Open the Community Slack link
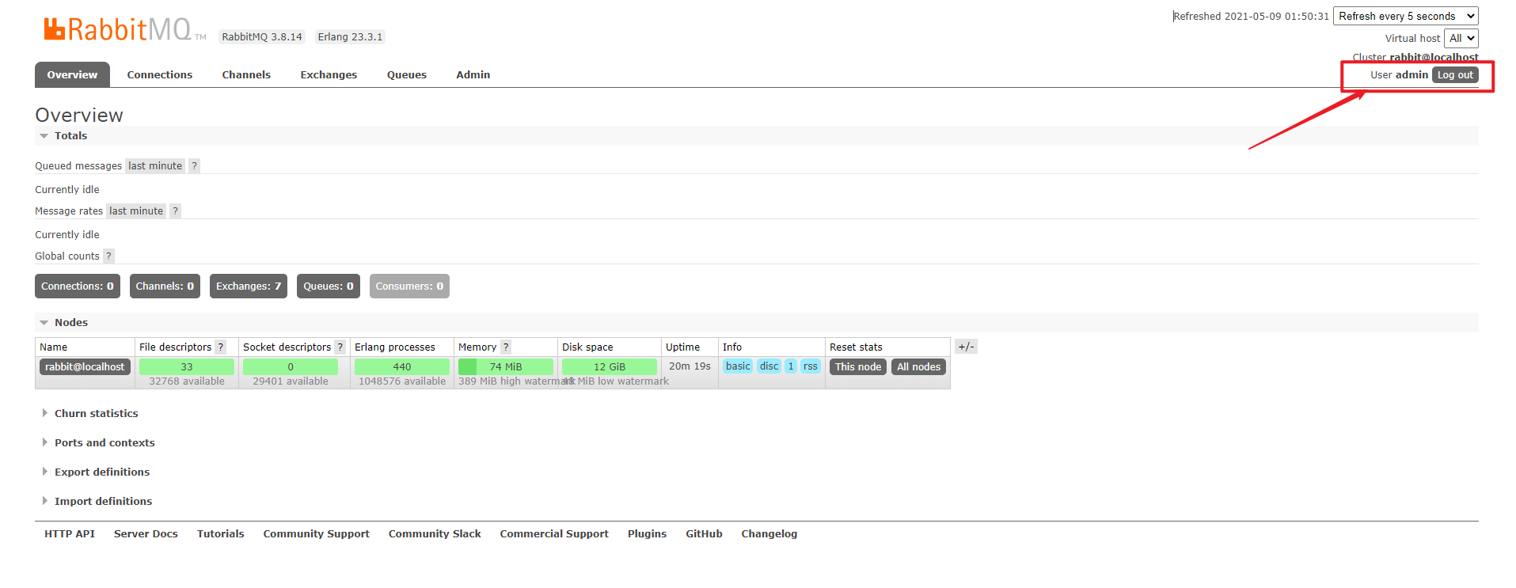Screen dimensions: 1516x588 click(435, 533)
